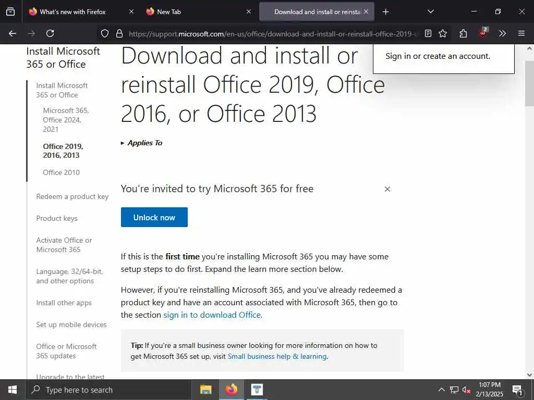
Task: Open Redeem a product key section
Action: 72,196
